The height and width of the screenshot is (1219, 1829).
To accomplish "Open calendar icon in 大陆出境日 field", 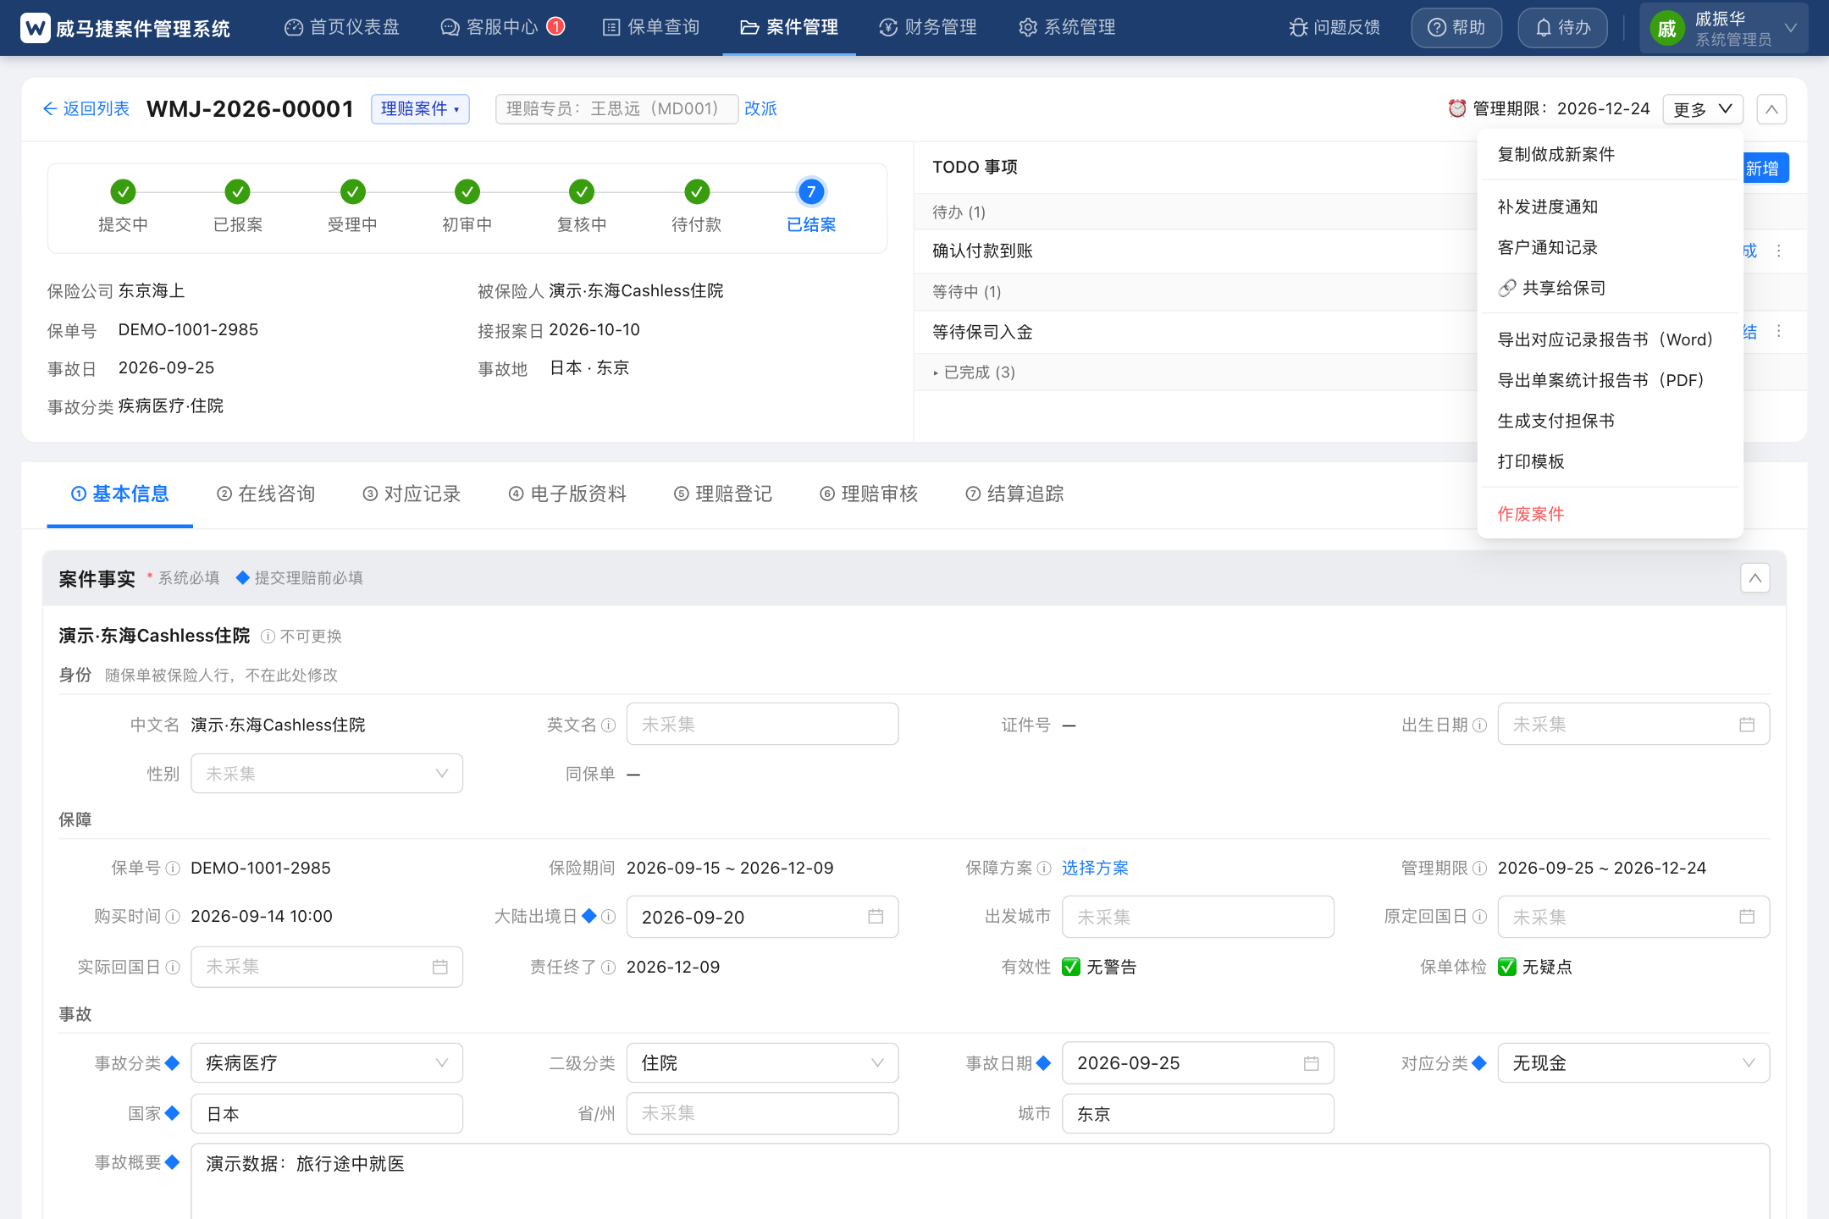I will (876, 917).
